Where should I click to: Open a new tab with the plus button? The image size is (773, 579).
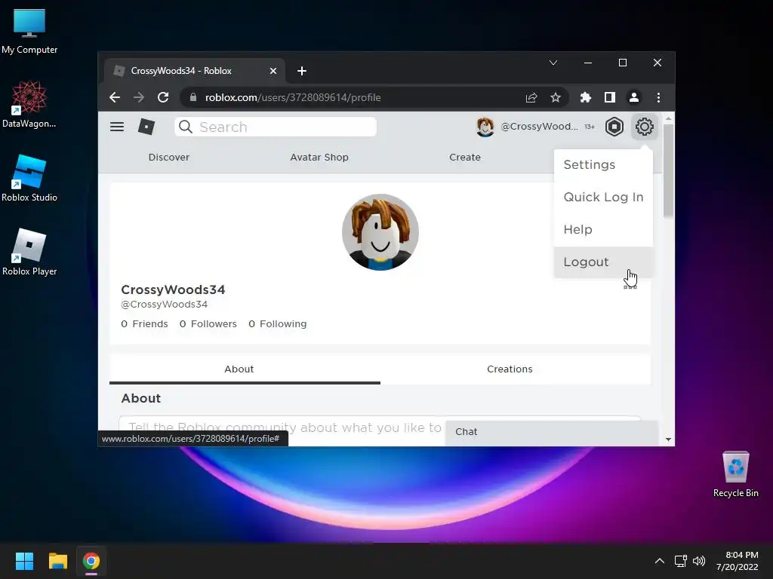point(302,71)
